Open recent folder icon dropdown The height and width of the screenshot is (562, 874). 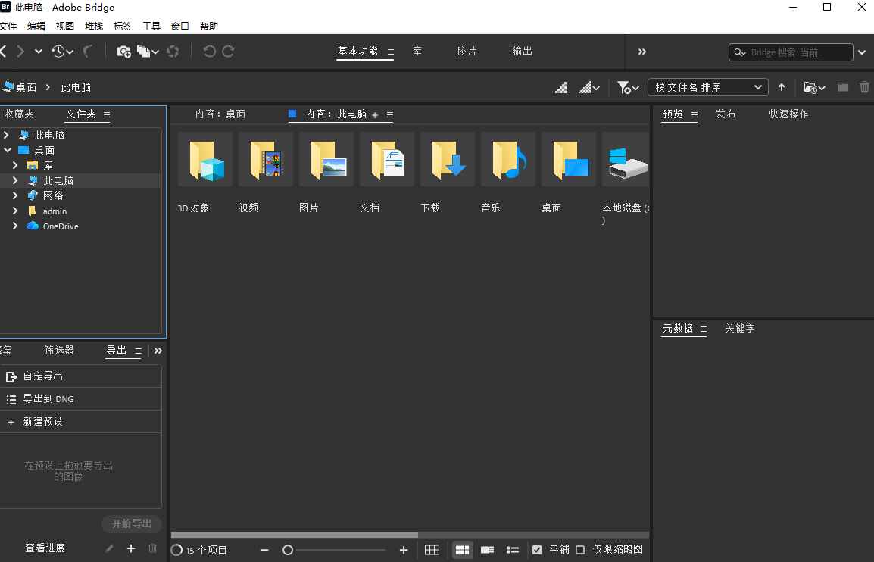(814, 88)
